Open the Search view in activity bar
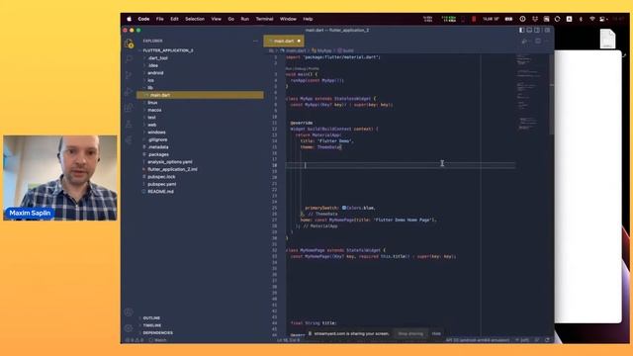The image size is (633, 356). [x=129, y=59]
